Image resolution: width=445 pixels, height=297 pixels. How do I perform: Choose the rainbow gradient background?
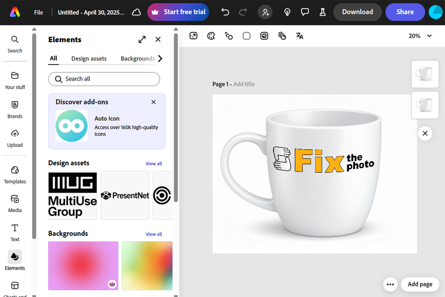[x=147, y=266]
